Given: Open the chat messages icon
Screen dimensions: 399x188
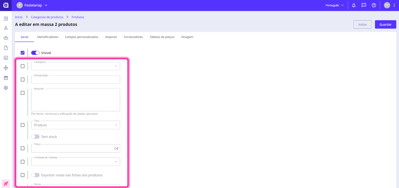Looking at the screenshot, I should 364,5.
